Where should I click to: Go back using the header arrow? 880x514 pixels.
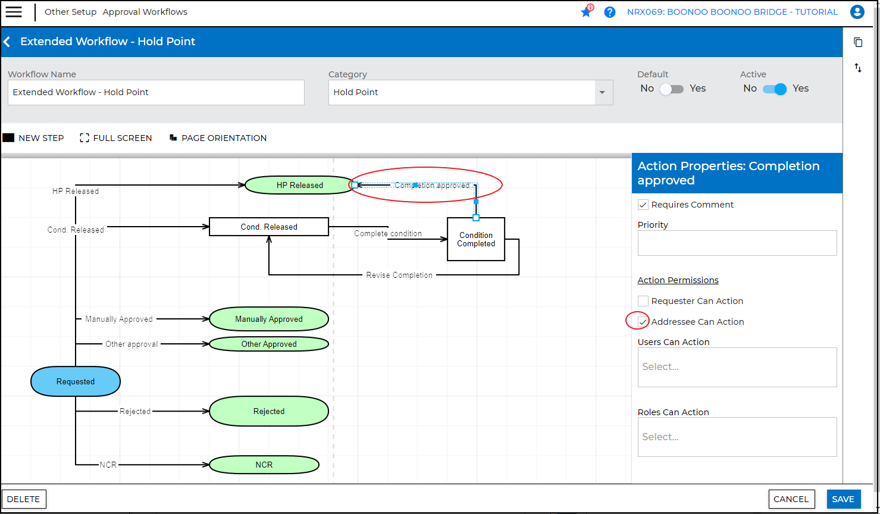click(x=7, y=42)
